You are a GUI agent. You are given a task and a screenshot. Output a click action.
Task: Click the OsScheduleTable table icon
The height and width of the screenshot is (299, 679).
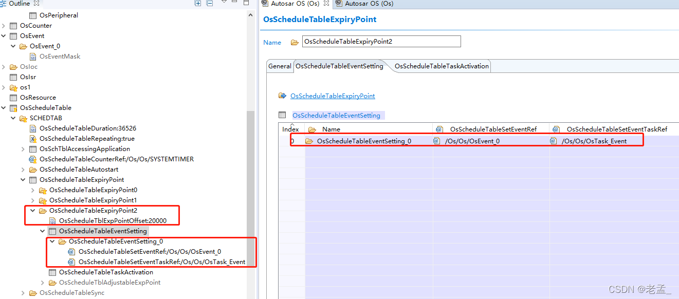[14, 108]
